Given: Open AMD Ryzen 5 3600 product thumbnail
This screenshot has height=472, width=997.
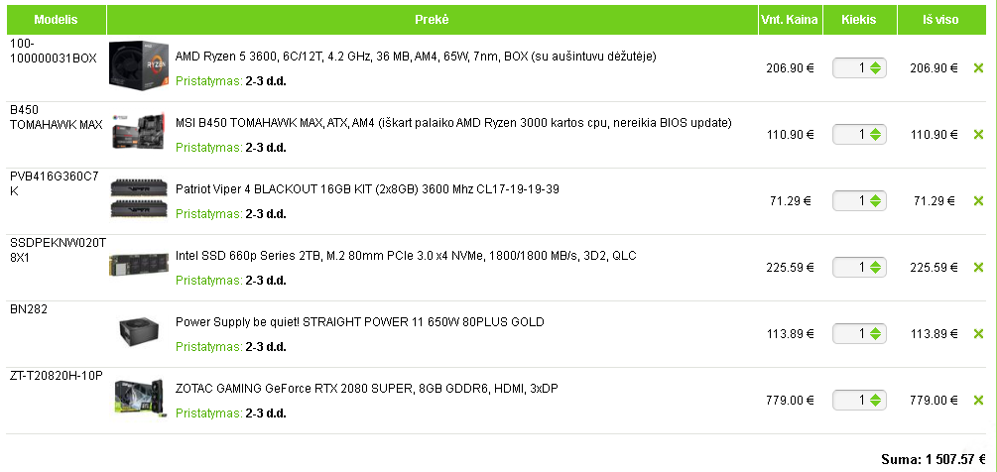Looking at the screenshot, I should (x=137, y=65).
